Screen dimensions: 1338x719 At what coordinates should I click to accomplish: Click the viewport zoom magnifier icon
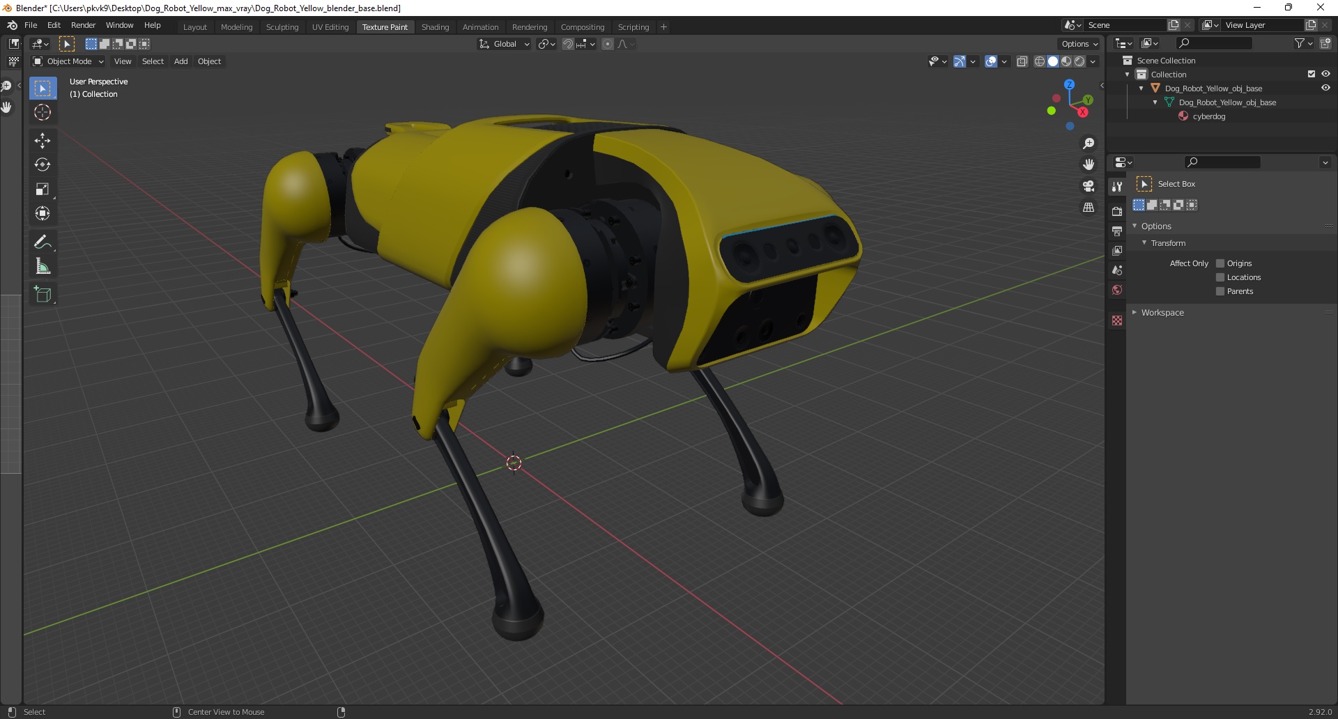click(1089, 144)
